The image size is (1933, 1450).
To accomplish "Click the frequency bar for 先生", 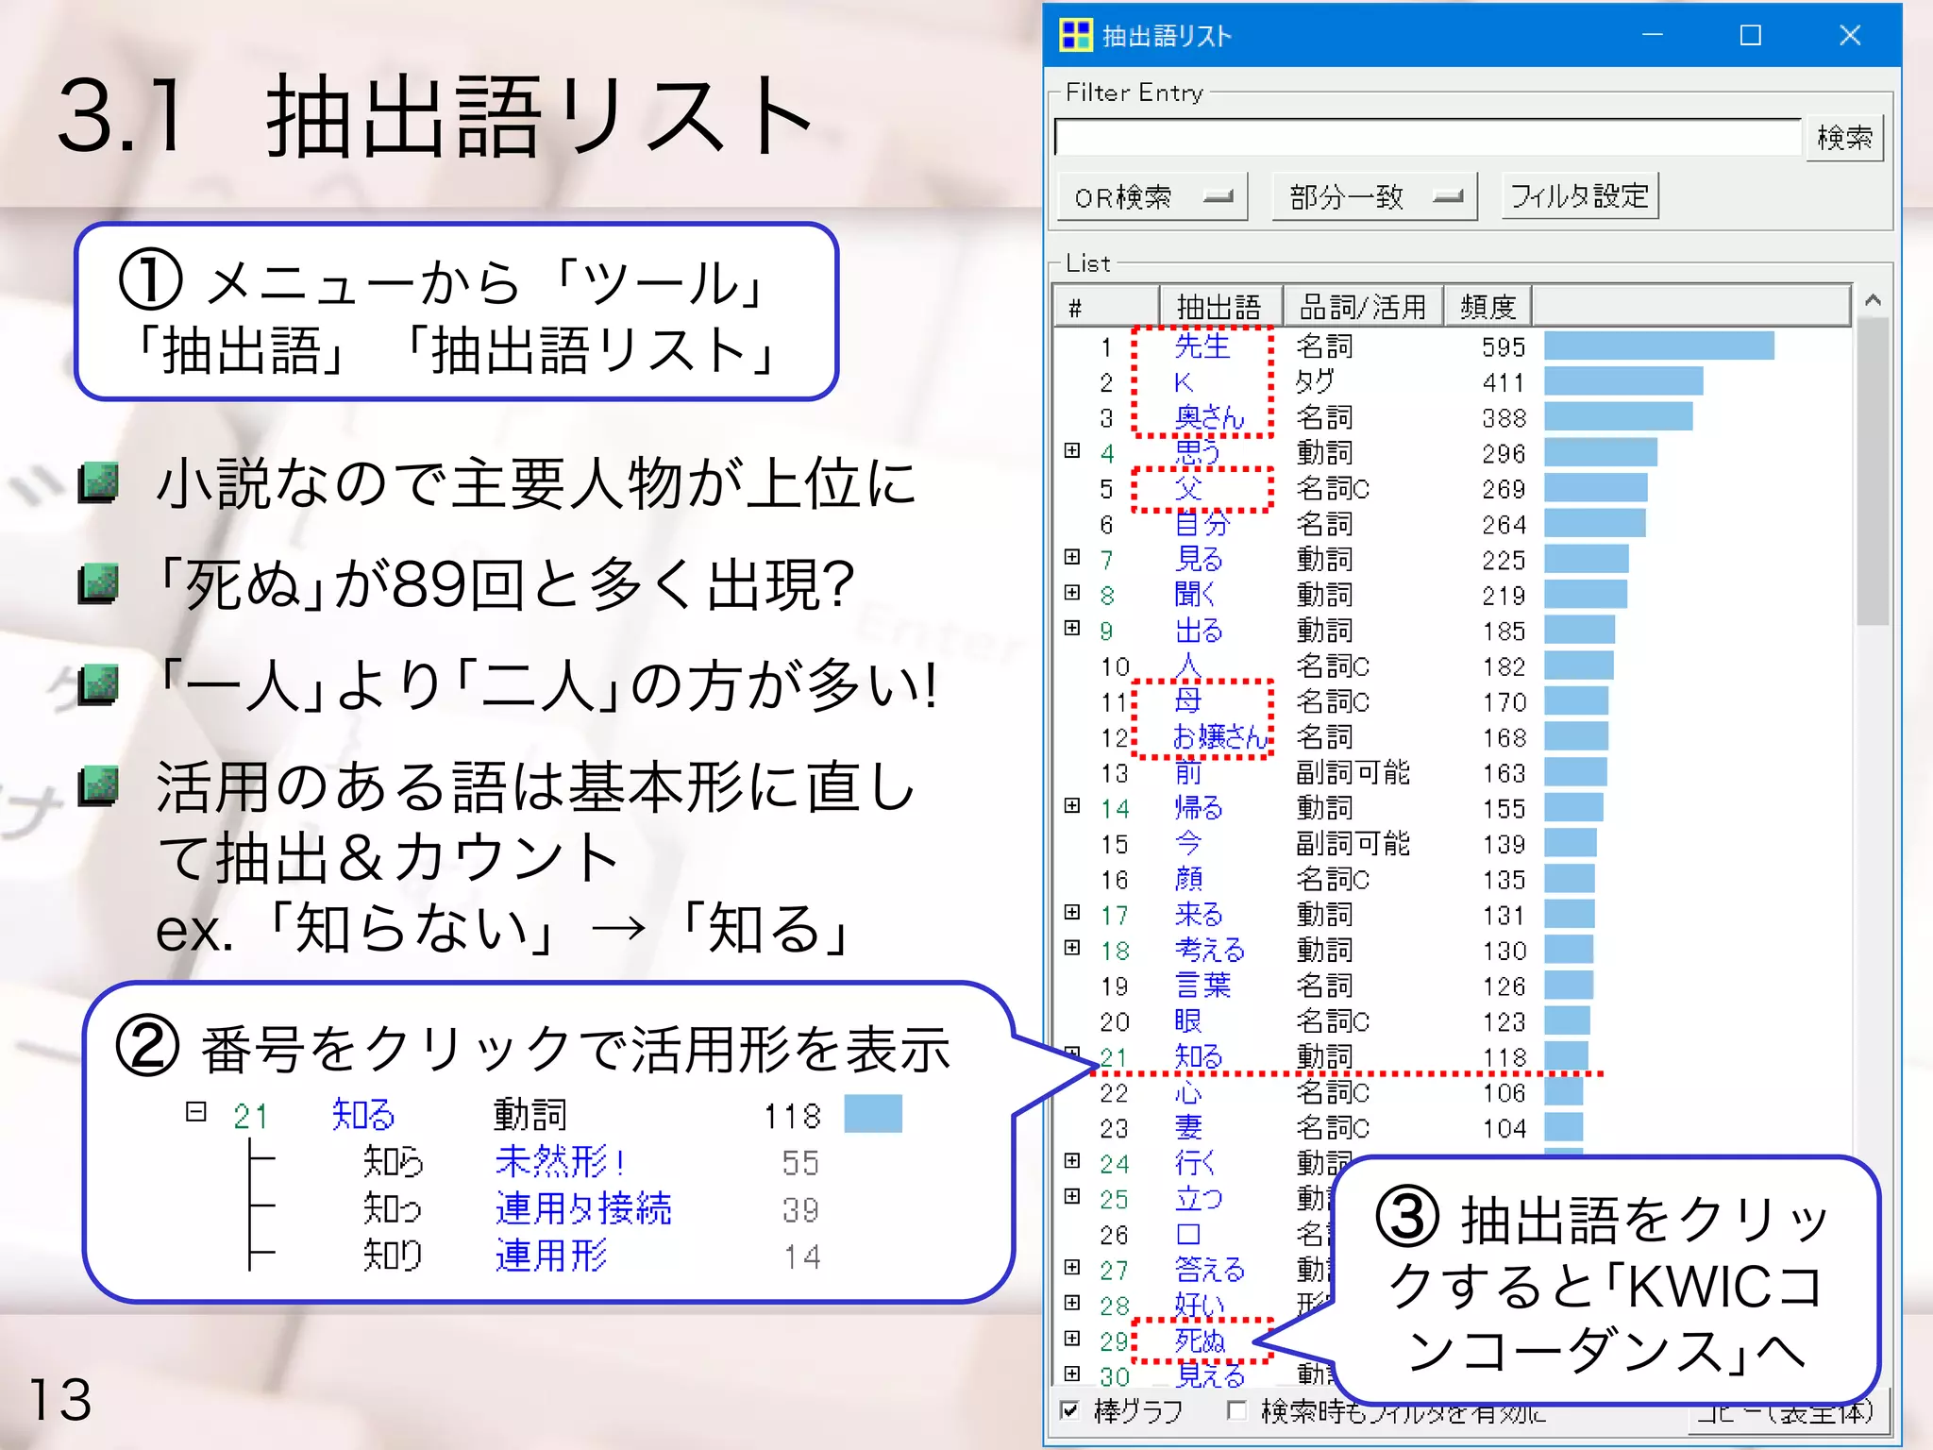I will [1658, 346].
